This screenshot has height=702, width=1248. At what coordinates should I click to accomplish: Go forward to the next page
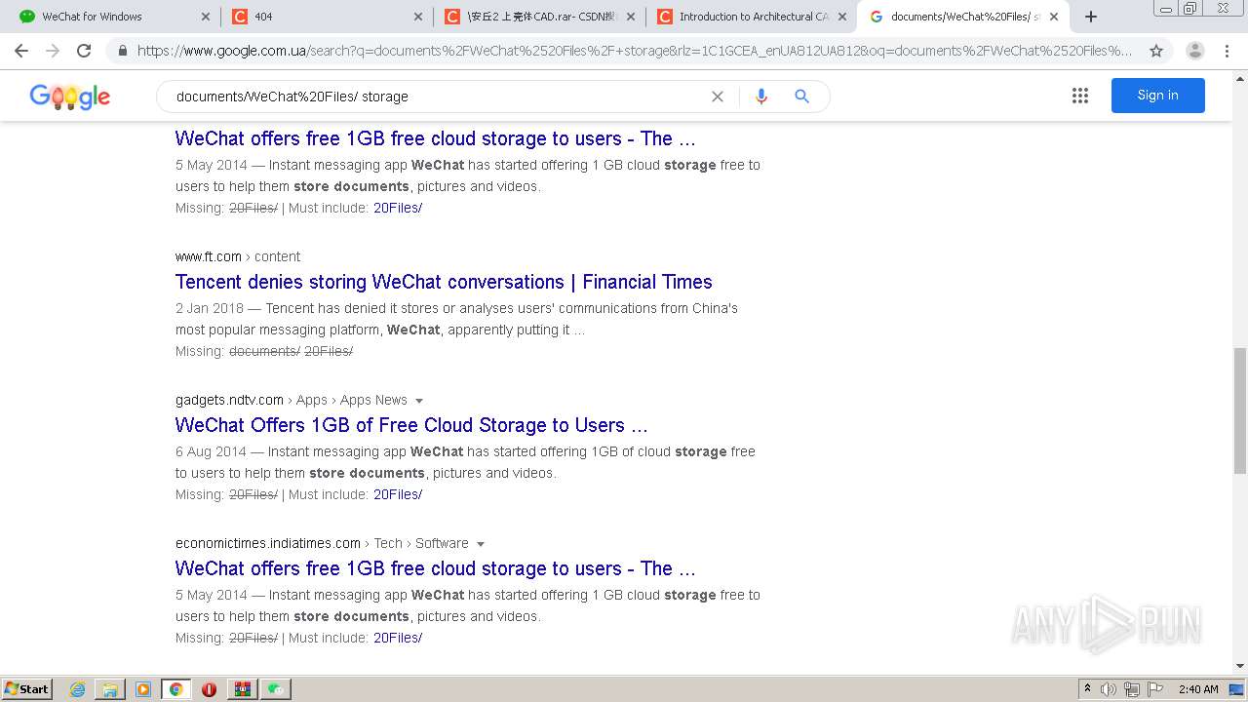tap(53, 51)
